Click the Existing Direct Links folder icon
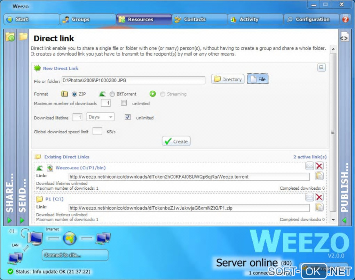Viewport: 355px width, 280px height. click(x=38, y=157)
